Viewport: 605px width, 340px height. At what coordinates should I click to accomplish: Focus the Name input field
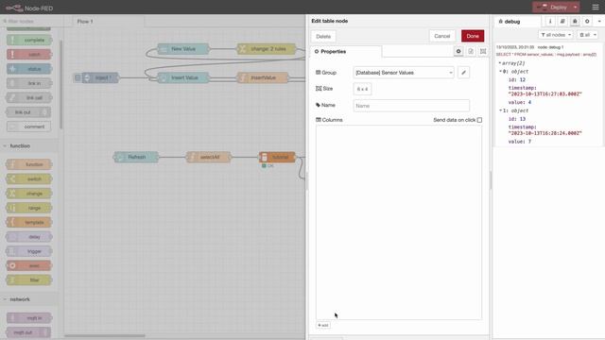411,106
